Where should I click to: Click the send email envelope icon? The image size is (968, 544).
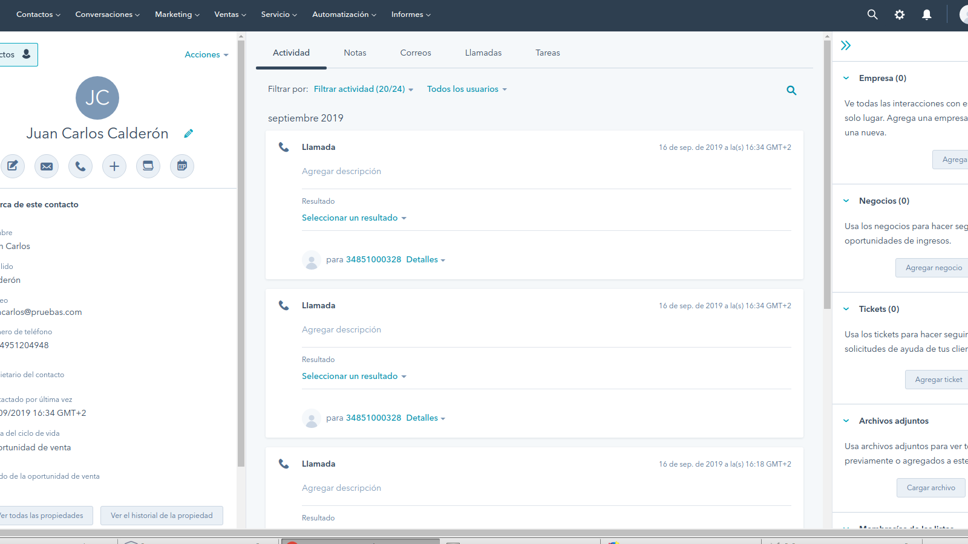pyautogui.click(x=47, y=166)
